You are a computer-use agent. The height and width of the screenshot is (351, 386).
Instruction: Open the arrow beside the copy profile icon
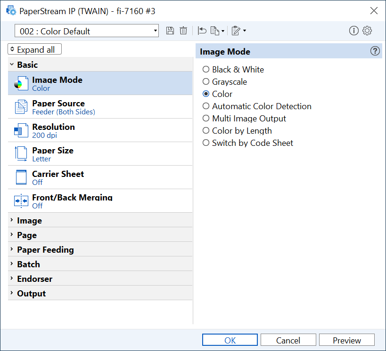click(x=223, y=31)
